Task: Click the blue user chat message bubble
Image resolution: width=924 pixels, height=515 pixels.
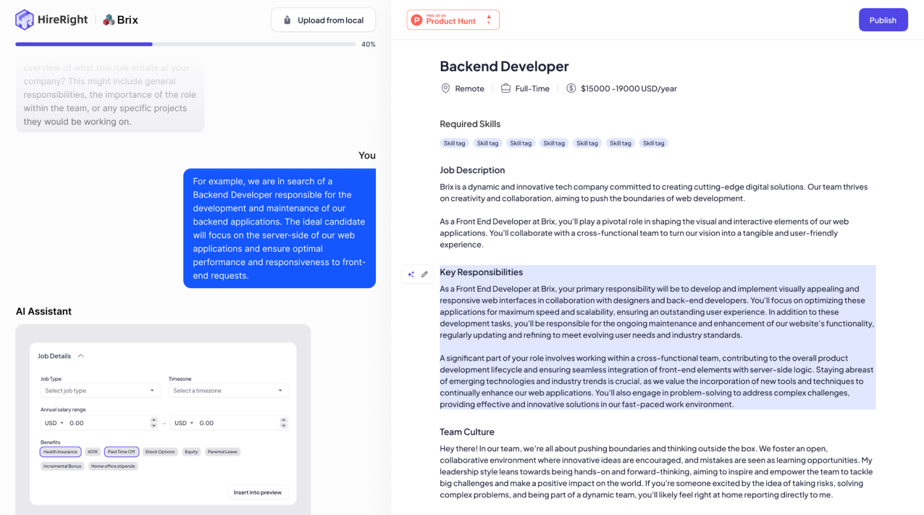Action: point(279,229)
